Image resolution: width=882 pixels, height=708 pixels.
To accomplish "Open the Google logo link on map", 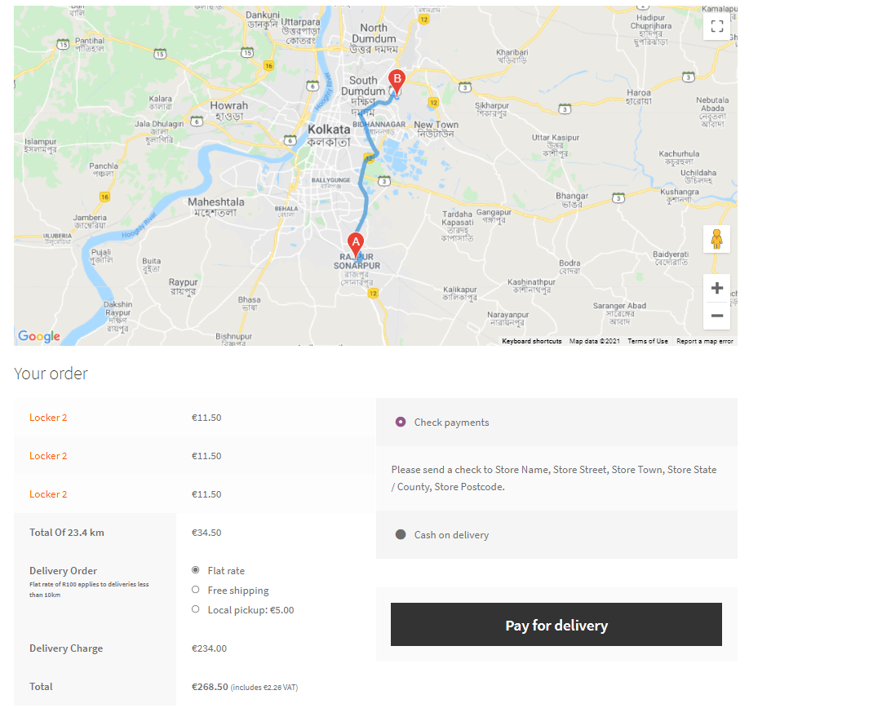I will pos(39,336).
